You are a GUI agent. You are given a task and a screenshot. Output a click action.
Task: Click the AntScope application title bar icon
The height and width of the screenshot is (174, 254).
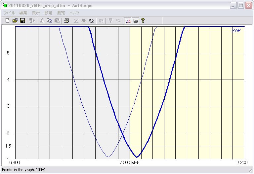pyautogui.click(x=5, y=5)
